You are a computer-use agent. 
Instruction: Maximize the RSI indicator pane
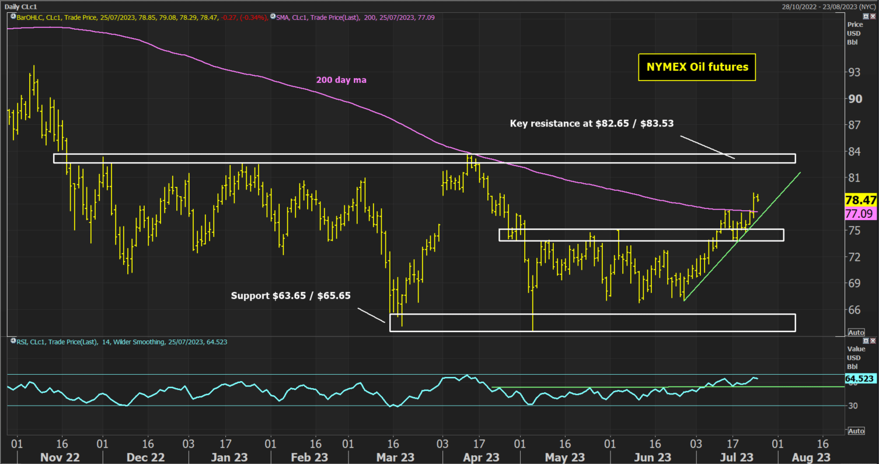(x=865, y=340)
